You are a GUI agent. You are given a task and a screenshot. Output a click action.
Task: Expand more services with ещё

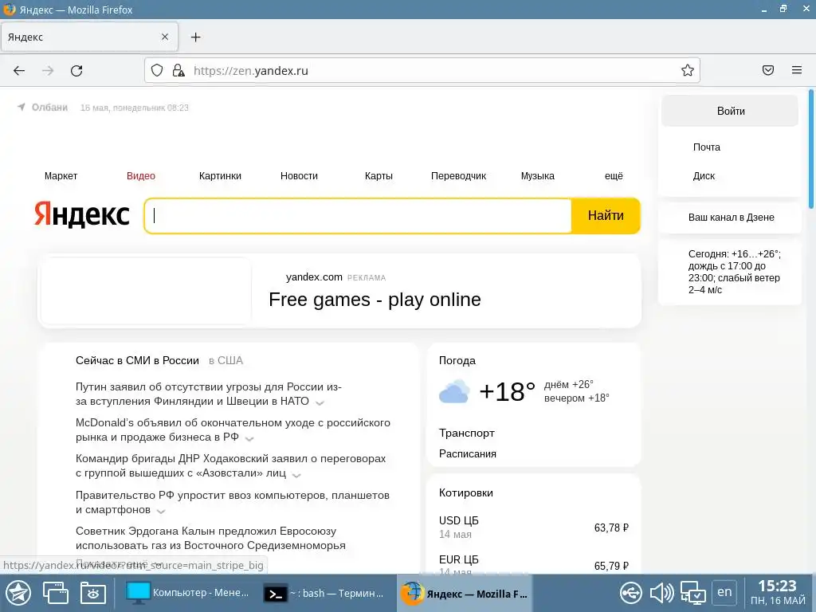(614, 176)
